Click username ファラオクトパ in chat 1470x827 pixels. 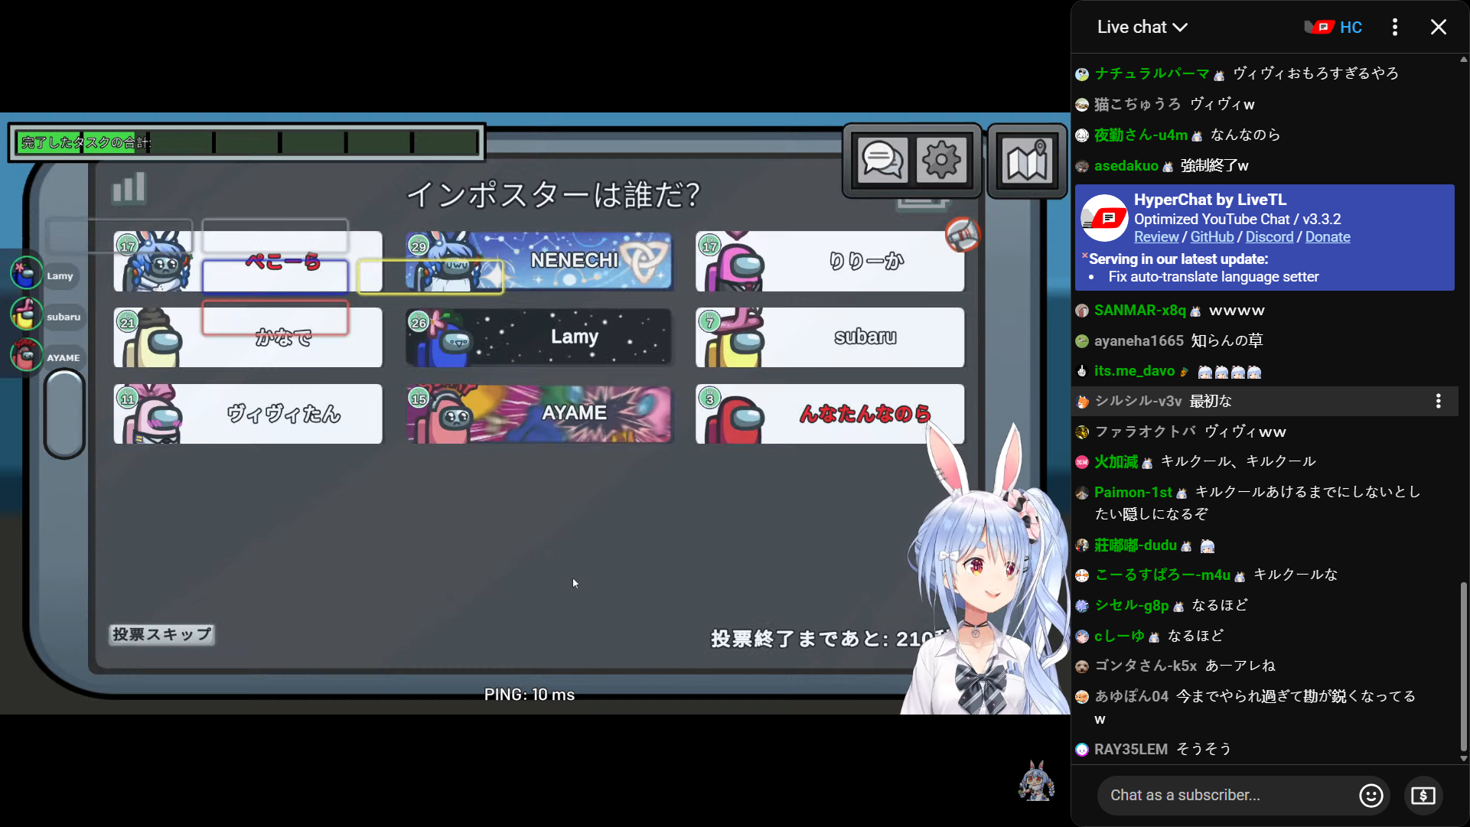click(x=1146, y=432)
